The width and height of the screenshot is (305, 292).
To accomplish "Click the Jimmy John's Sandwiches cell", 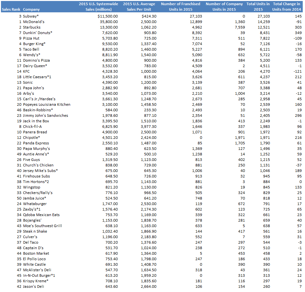I will click(x=45, y=116).
